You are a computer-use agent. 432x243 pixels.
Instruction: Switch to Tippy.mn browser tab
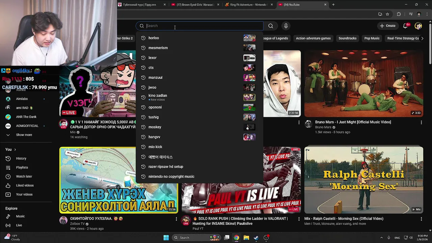pos(142,5)
